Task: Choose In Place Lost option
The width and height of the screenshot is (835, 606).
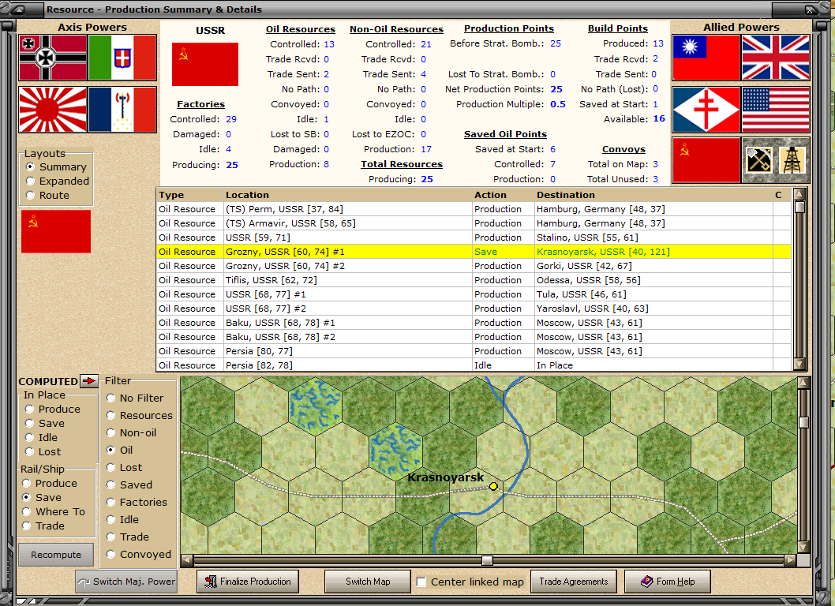Action: [x=43, y=451]
